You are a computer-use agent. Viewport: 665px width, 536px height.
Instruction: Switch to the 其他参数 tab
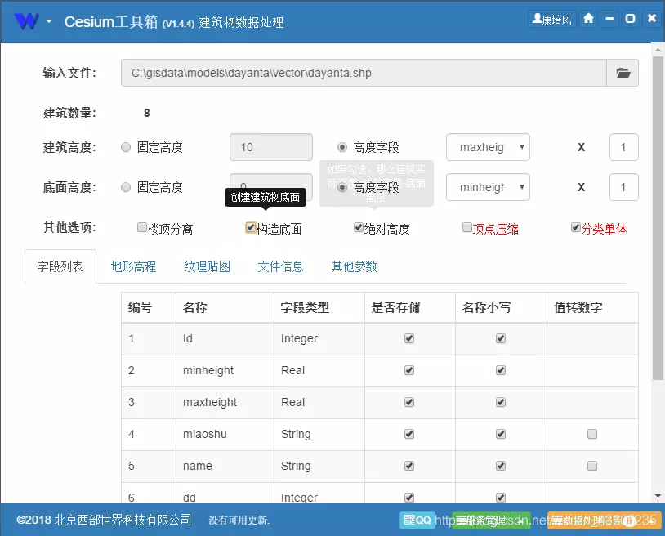(354, 266)
